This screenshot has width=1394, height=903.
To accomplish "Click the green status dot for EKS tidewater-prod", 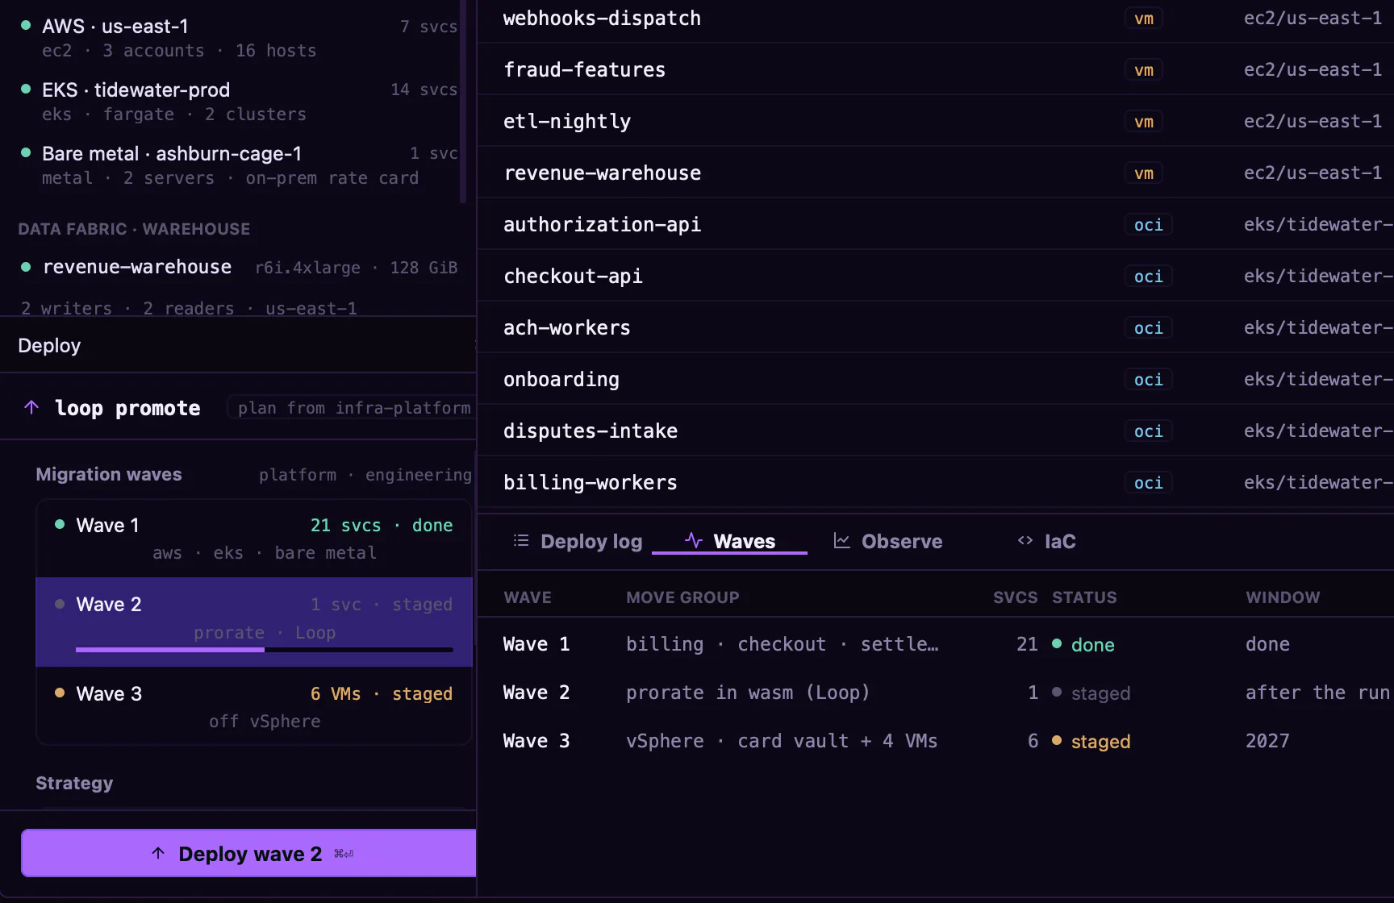I will click(26, 89).
